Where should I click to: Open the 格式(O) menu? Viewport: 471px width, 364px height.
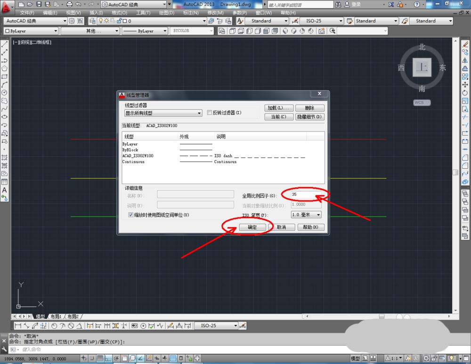point(119,13)
